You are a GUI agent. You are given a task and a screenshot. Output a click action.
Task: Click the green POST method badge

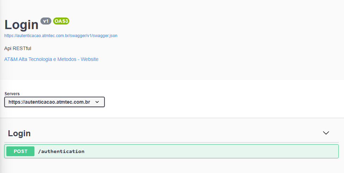pos(20,151)
